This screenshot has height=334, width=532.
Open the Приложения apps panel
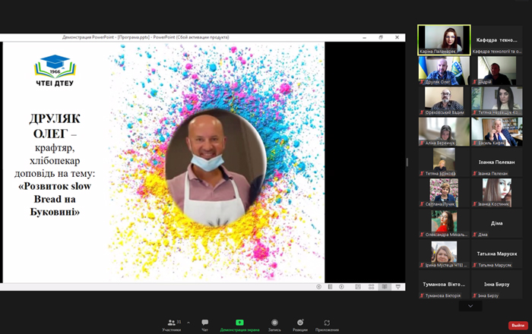coord(327,325)
